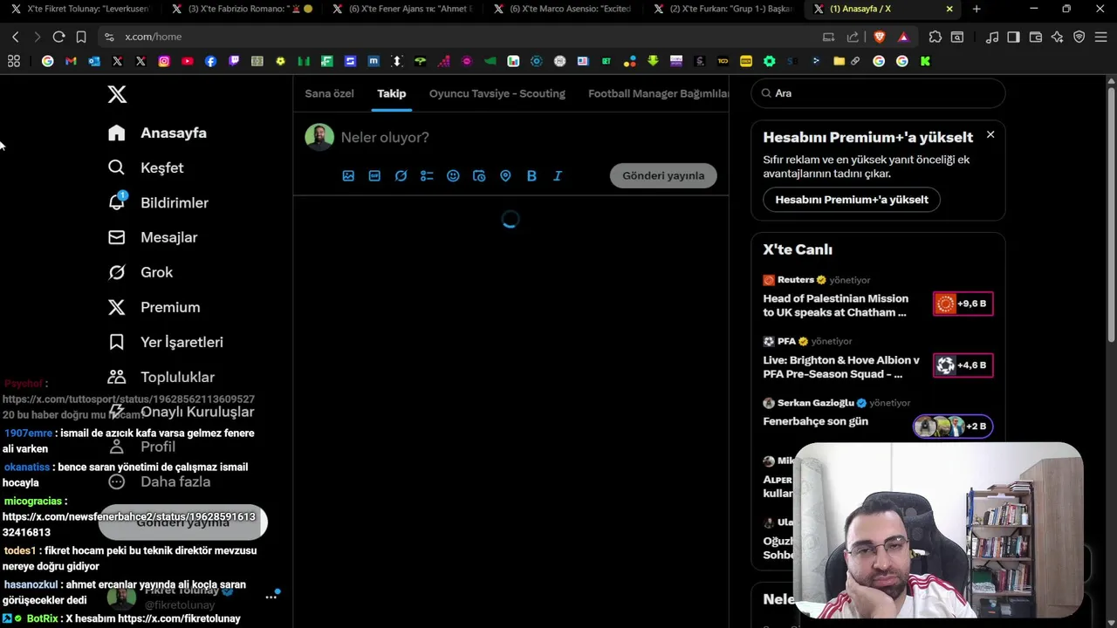Share this page from address bar
The height and width of the screenshot is (628, 1117).
pos(853,37)
